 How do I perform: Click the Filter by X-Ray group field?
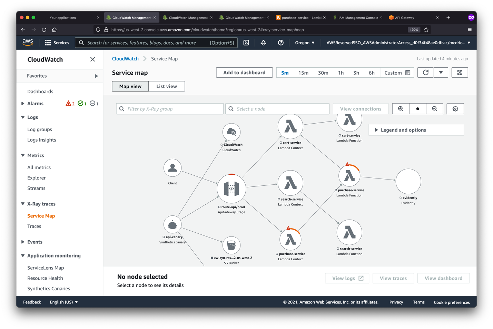click(x=169, y=108)
